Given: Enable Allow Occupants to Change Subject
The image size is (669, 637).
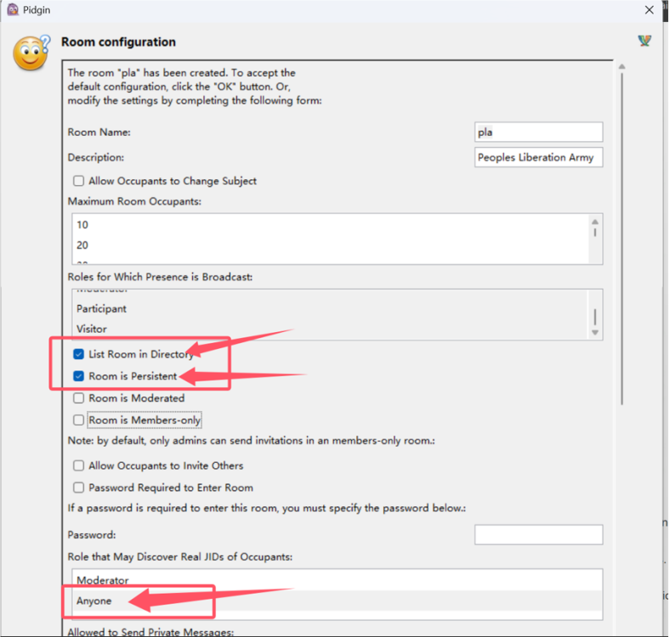Looking at the screenshot, I should pyautogui.click(x=79, y=181).
